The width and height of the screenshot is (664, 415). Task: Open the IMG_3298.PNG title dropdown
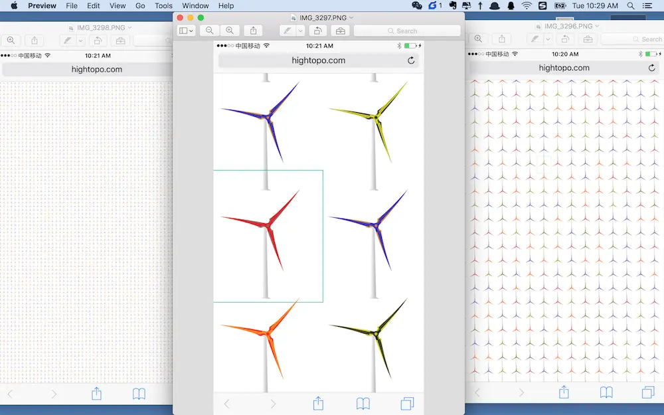(x=129, y=27)
